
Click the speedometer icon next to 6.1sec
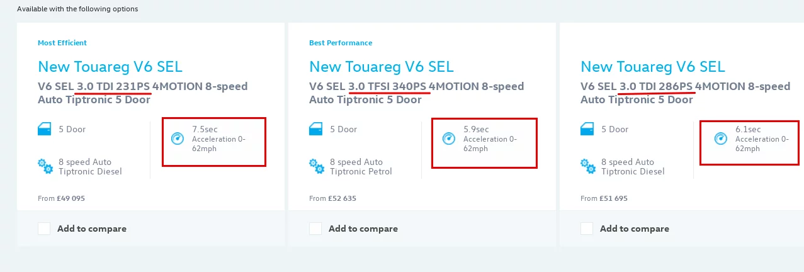pyautogui.click(x=720, y=139)
